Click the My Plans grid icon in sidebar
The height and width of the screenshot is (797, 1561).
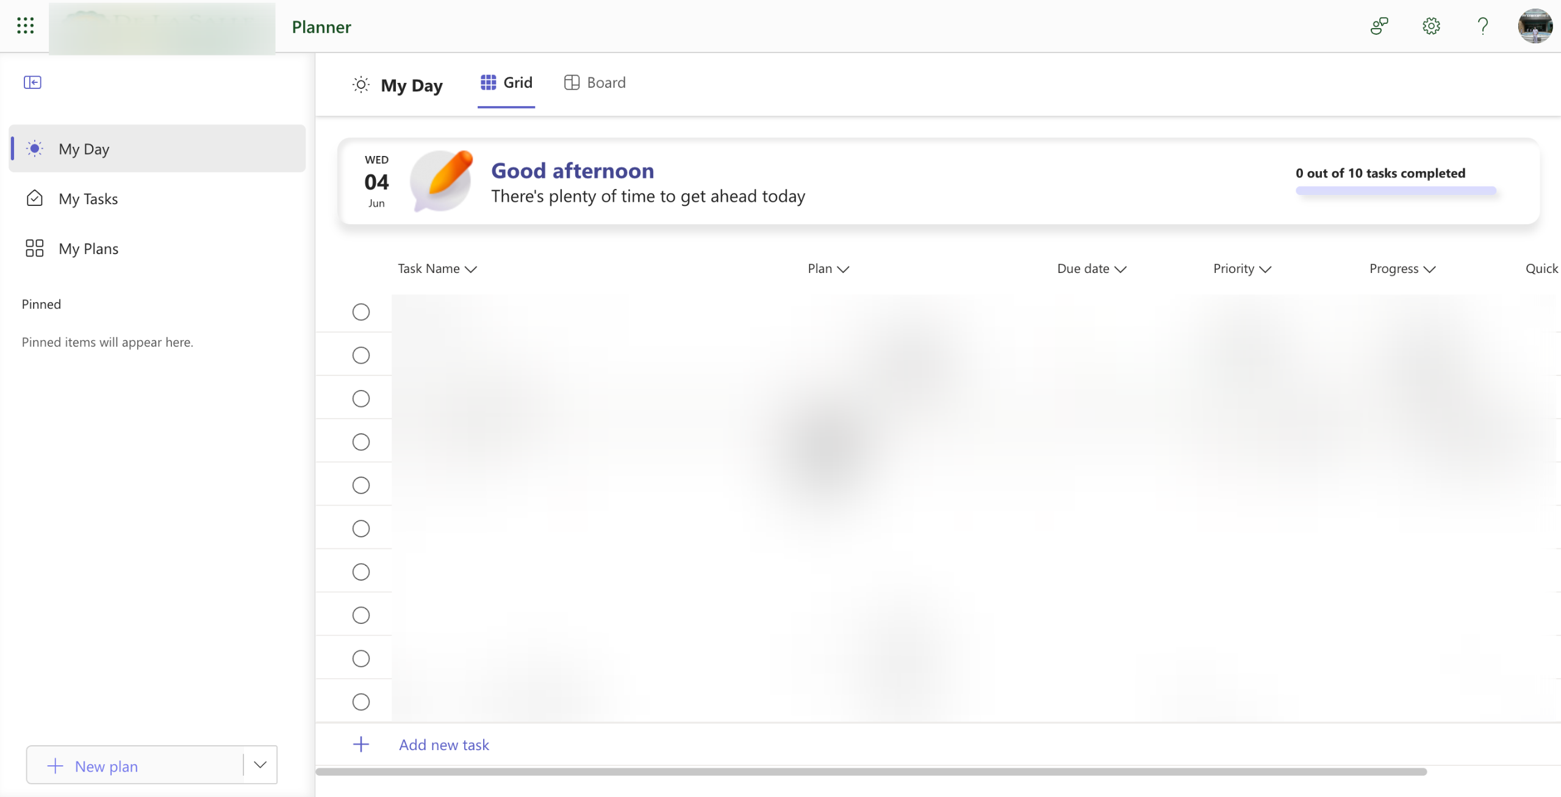coord(35,248)
